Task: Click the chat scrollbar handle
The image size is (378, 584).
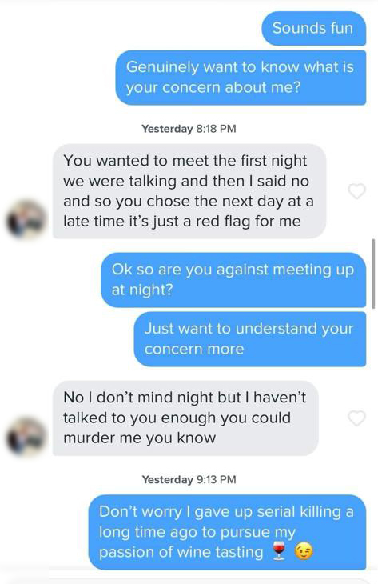Action: [373, 274]
